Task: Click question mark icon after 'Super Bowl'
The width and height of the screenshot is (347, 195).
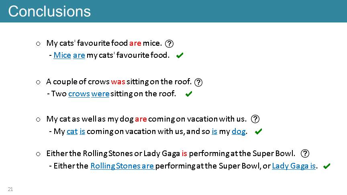Action: coord(305,153)
